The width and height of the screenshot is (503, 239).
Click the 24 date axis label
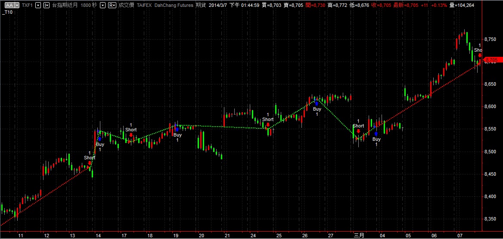click(x=253, y=236)
